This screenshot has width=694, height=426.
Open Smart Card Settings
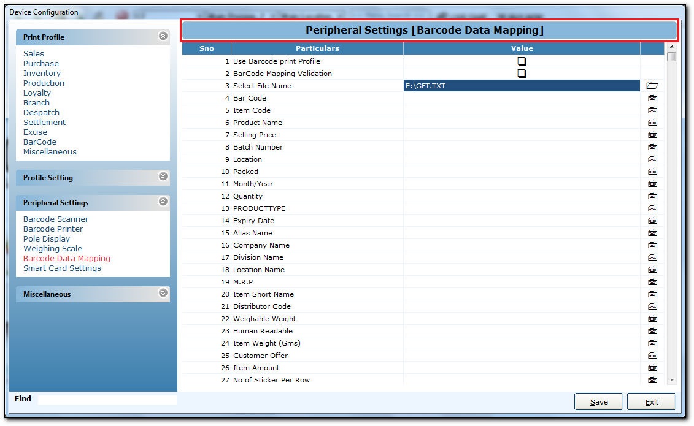[x=62, y=268]
